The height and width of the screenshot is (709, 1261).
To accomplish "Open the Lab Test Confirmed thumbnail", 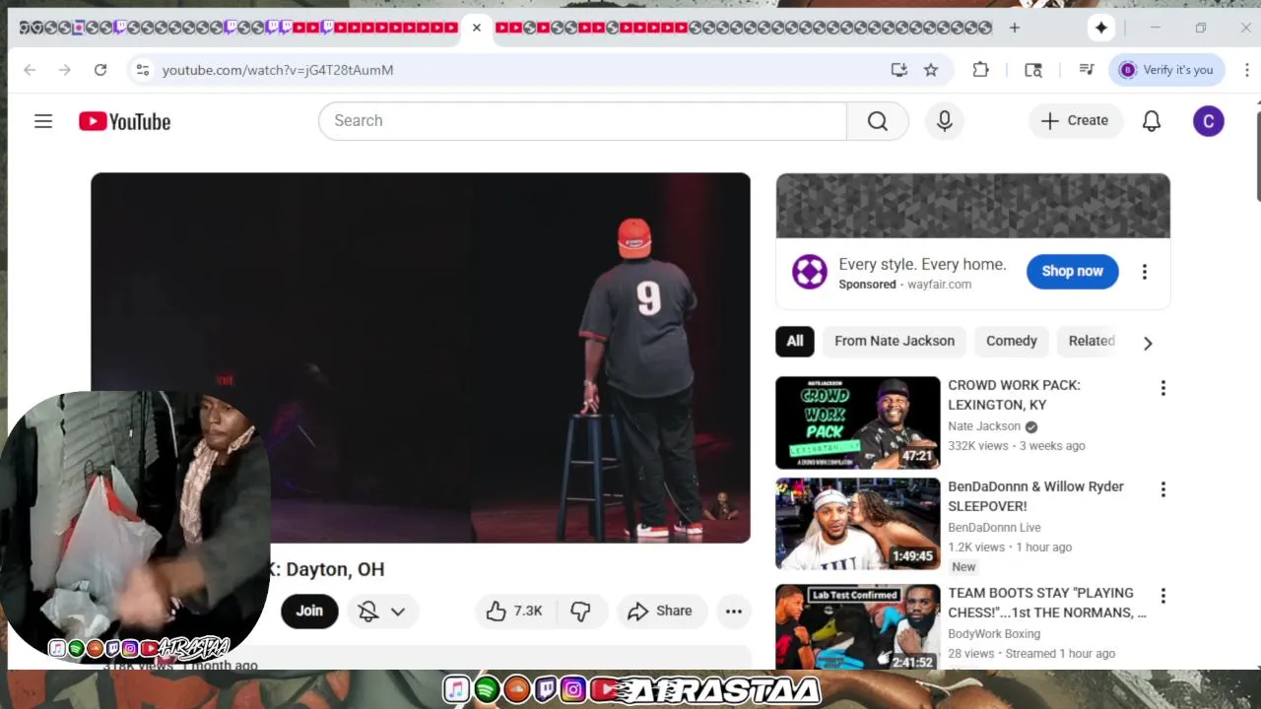I will [x=857, y=627].
